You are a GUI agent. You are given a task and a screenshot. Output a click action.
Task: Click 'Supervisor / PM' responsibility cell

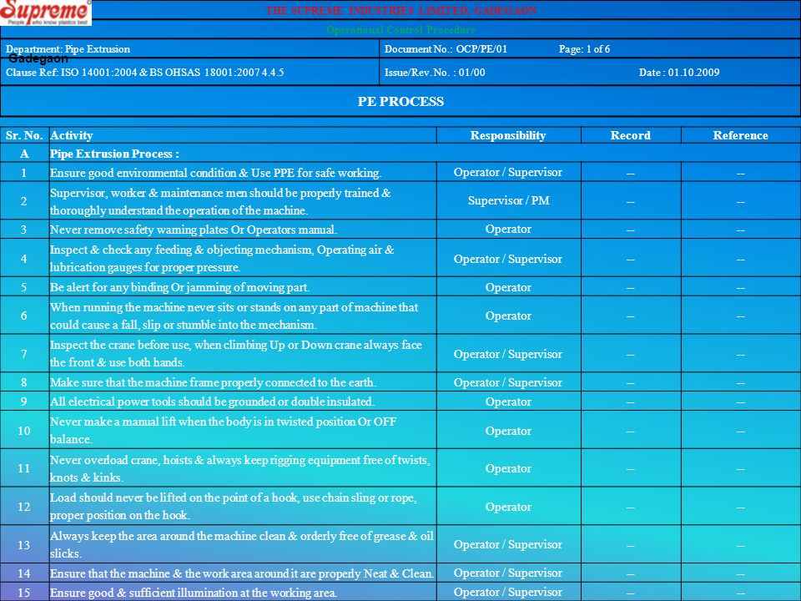coord(508,201)
